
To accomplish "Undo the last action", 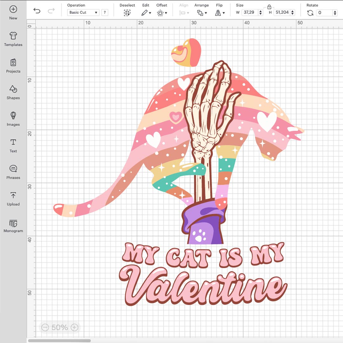I will (37, 10).
